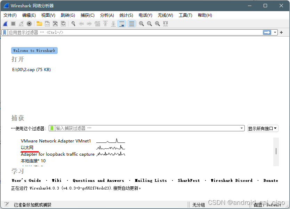Open a capture file with the folder icon
The width and height of the screenshot is (290, 209).
(x=39, y=24)
